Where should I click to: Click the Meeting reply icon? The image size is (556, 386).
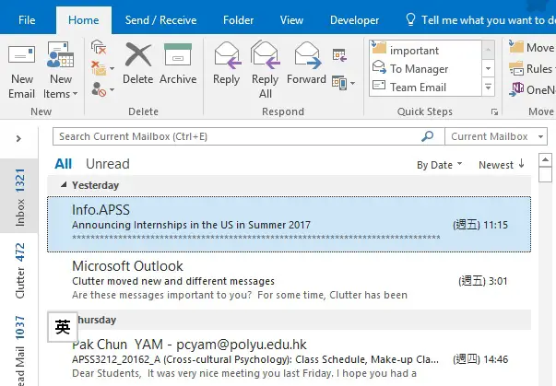(x=339, y=55)
